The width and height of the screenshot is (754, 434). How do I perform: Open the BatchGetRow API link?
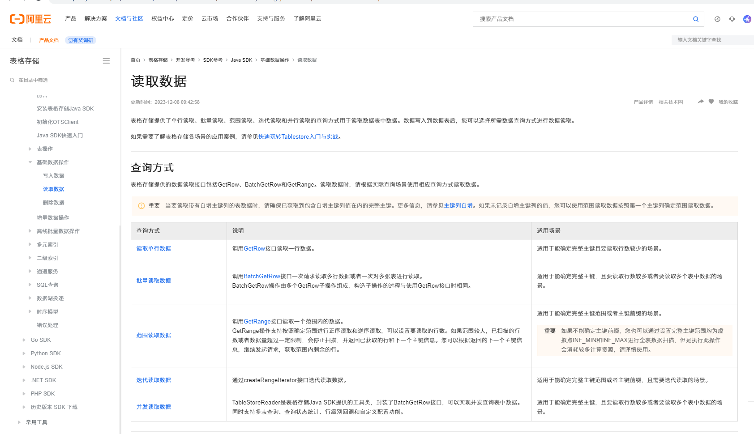point(262,277)
